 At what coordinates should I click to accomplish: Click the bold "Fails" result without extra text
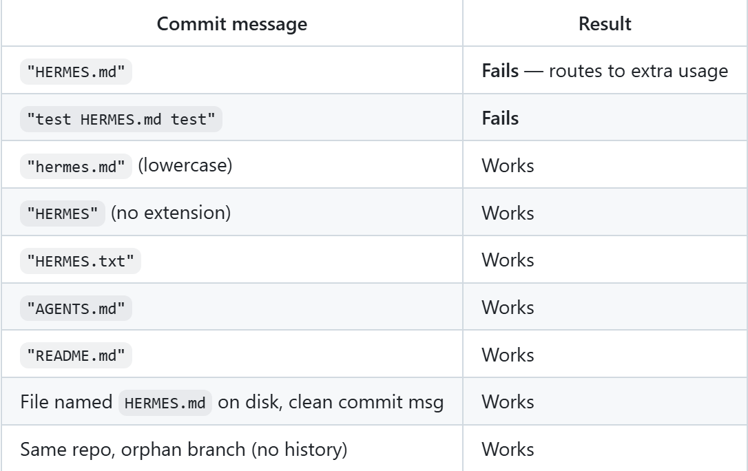click(500, 118)
